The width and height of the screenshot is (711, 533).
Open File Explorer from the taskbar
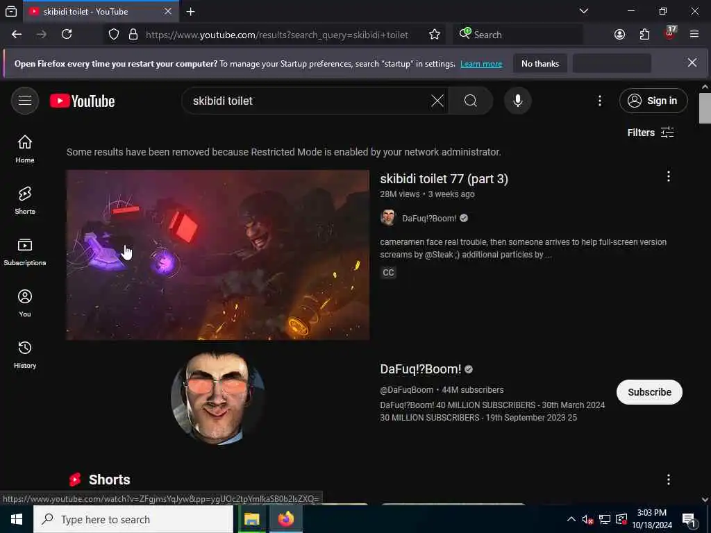251,519
